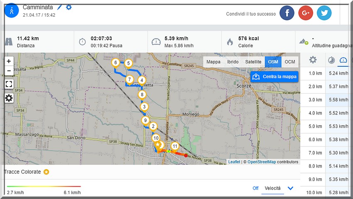The image size is (353, 199).
Task: Open activity settings gear beside Camminata
Action: click(69, 7)
